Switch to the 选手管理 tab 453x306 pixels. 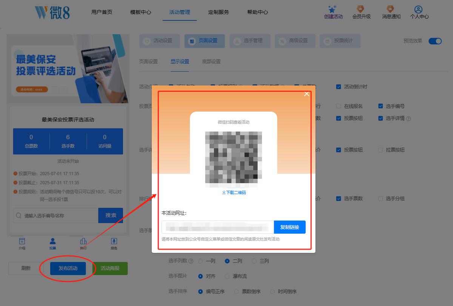click(250, 41)
